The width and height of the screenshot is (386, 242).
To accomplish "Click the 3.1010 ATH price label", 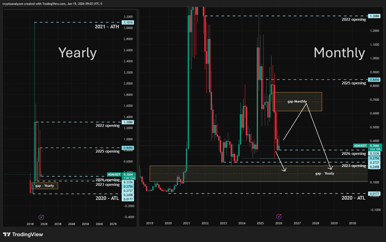I will (128, 22).
